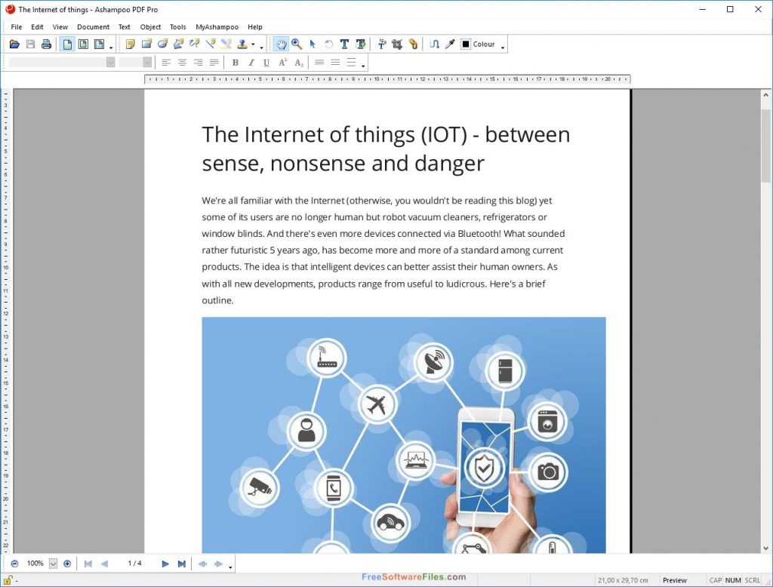
Task: Activate the Zoom magnifier tool
Action: (x=297, y=45)
